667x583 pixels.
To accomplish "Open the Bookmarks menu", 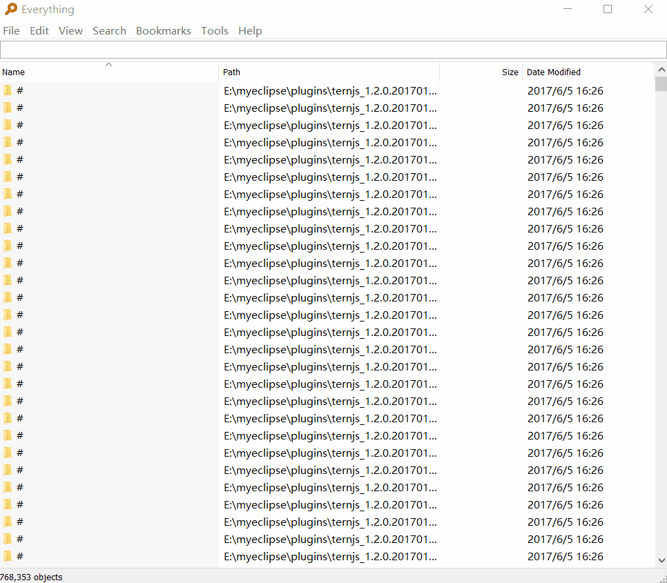I will [164, 30].
